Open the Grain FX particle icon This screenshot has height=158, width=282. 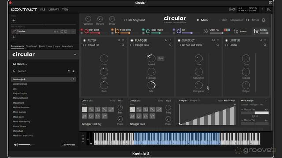point(206,31)
